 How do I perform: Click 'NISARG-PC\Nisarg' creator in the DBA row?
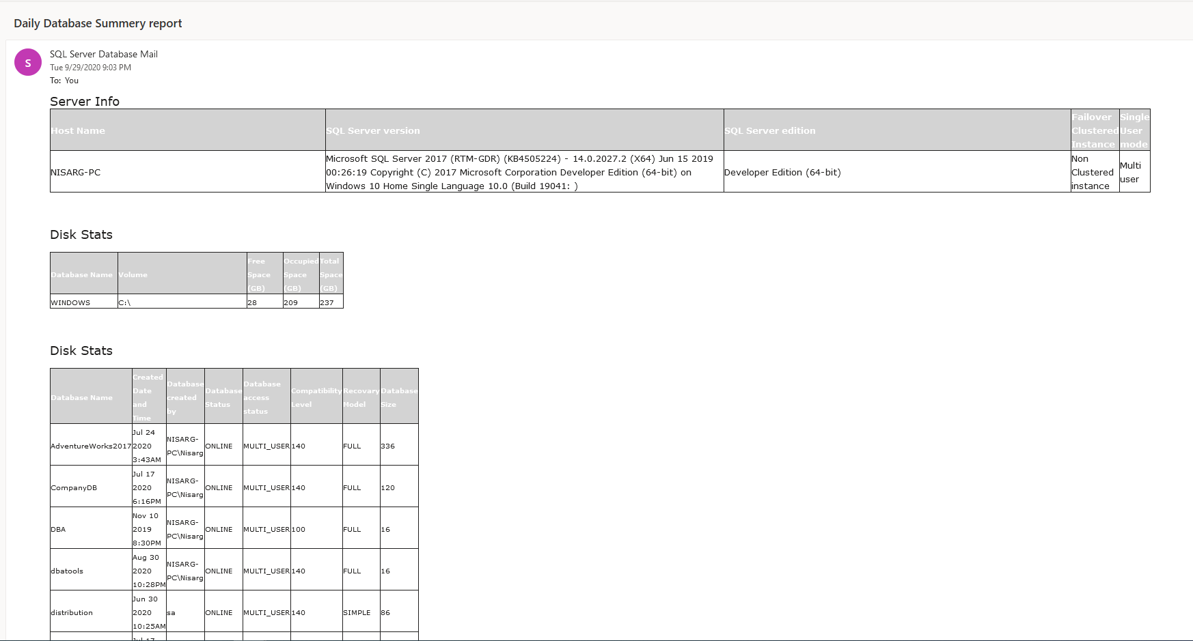point(185,528)
